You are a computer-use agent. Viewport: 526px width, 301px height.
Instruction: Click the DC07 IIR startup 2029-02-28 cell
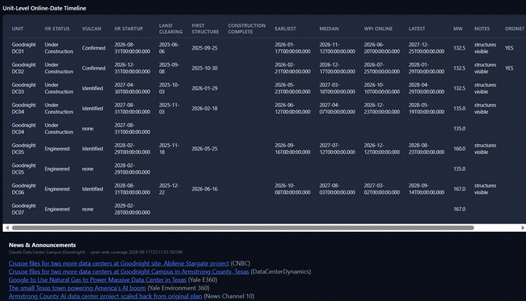pos(132,209)
